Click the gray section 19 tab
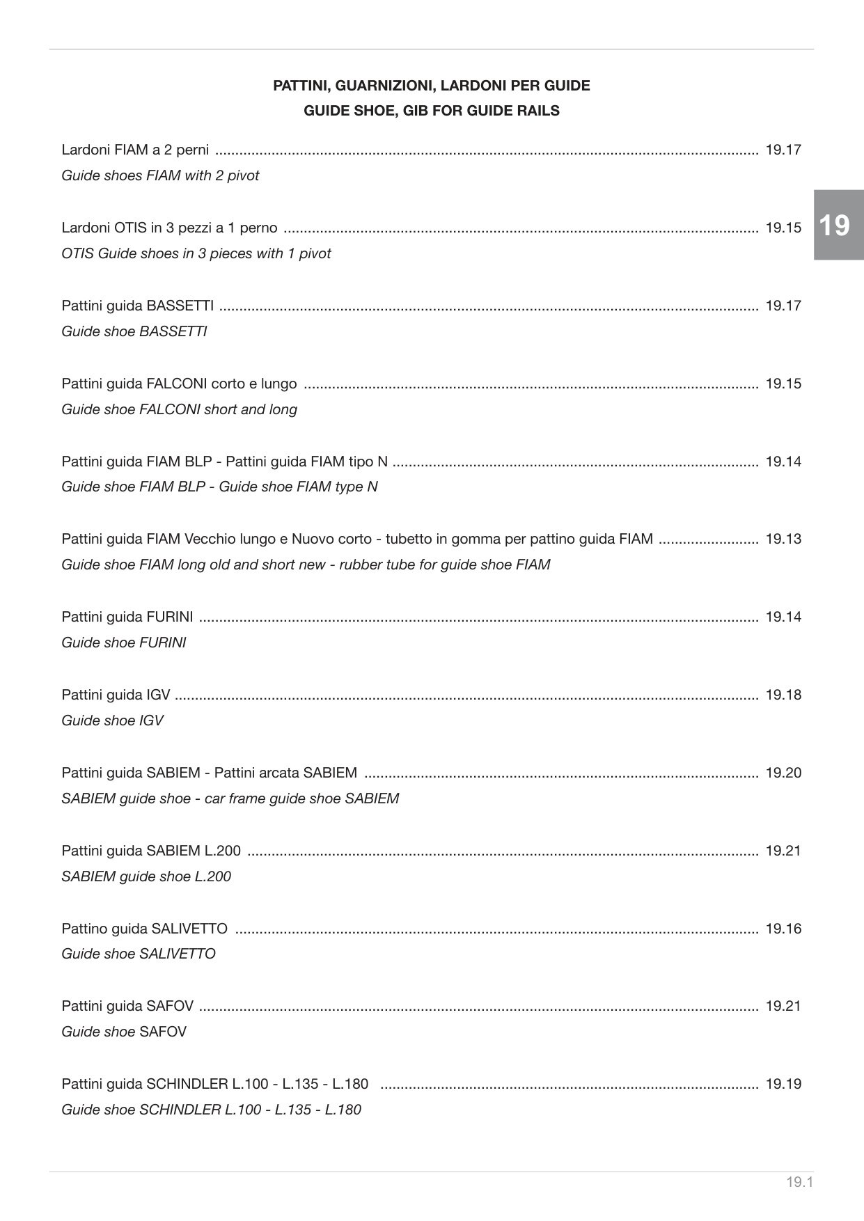This screenshot has width=864, height=1221. [838, 225]
